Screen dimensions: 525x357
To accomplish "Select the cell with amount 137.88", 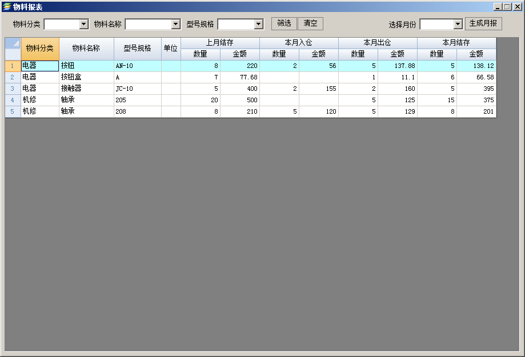I will pos(397,66).
